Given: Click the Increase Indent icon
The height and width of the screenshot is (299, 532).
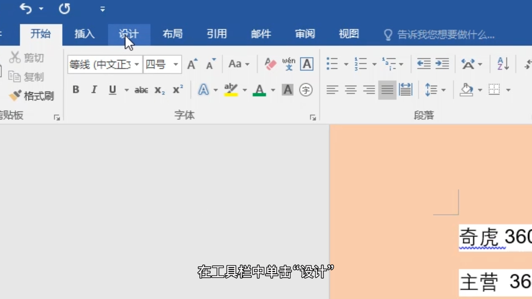Looking at the screenshot, I should point(442,64).
